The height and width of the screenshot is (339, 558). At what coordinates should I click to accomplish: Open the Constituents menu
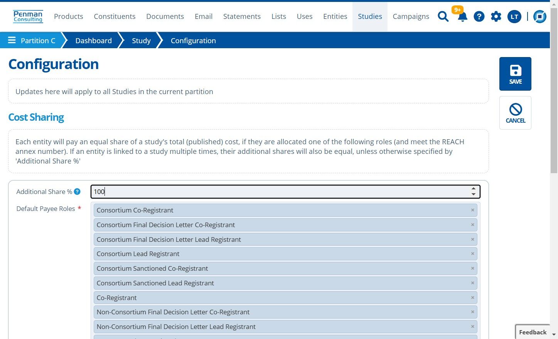coord(115,17)
